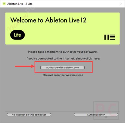This screenshot has height=123, width=125.
Task: Click the 'This will open your web browser' note
Action: tap(63, 75)
